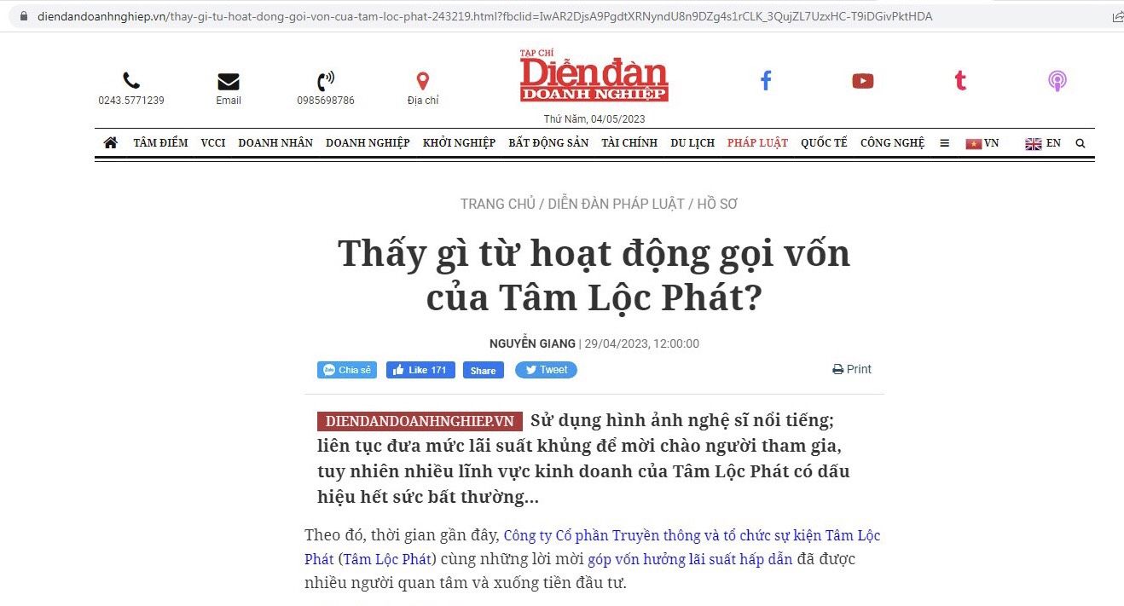
Task: Open the podcast icon in header
Action: pyautogui.click(x=1057, y=81)
